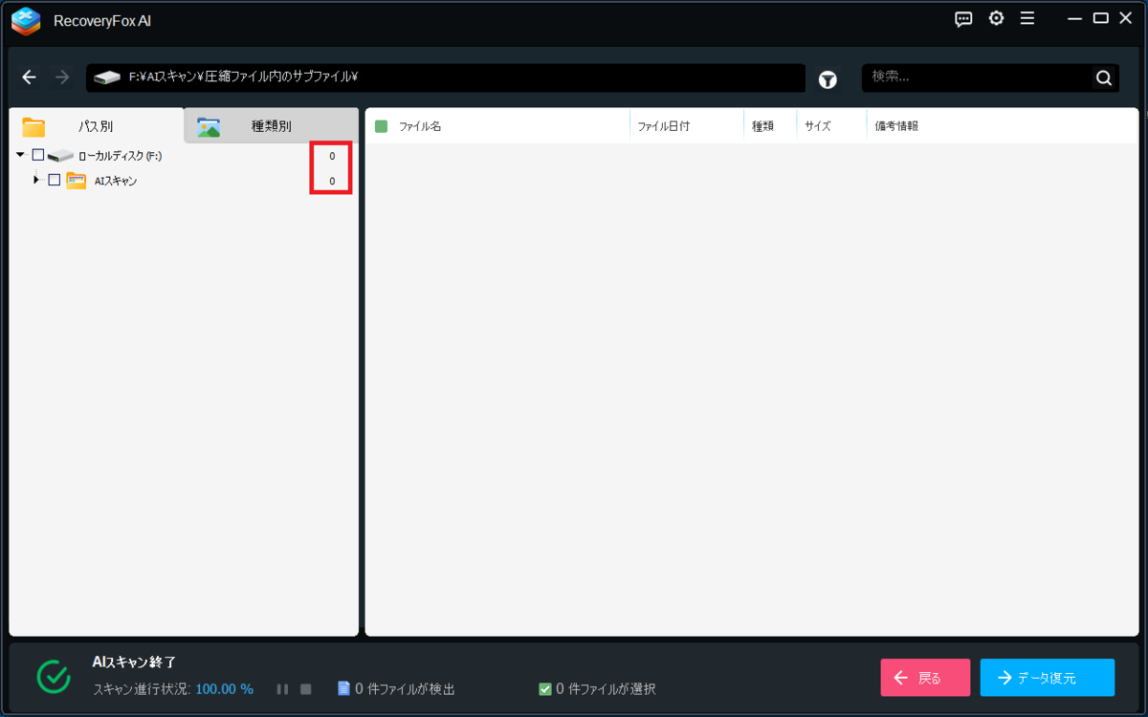Open the feedback chat bubble icon
Image resolution: width=1148 pixels, height=717 pixels.
pos(963,19)
